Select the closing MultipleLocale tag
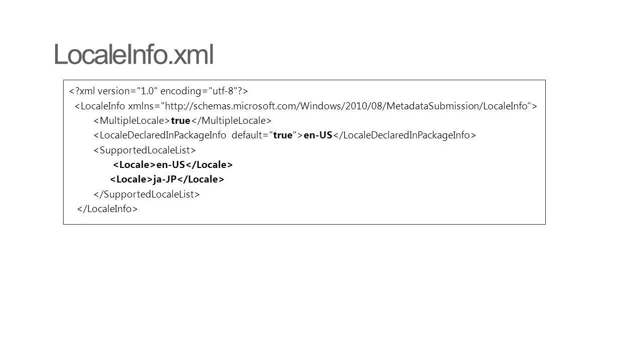This screenshot has width=641, height=361. 231,120
